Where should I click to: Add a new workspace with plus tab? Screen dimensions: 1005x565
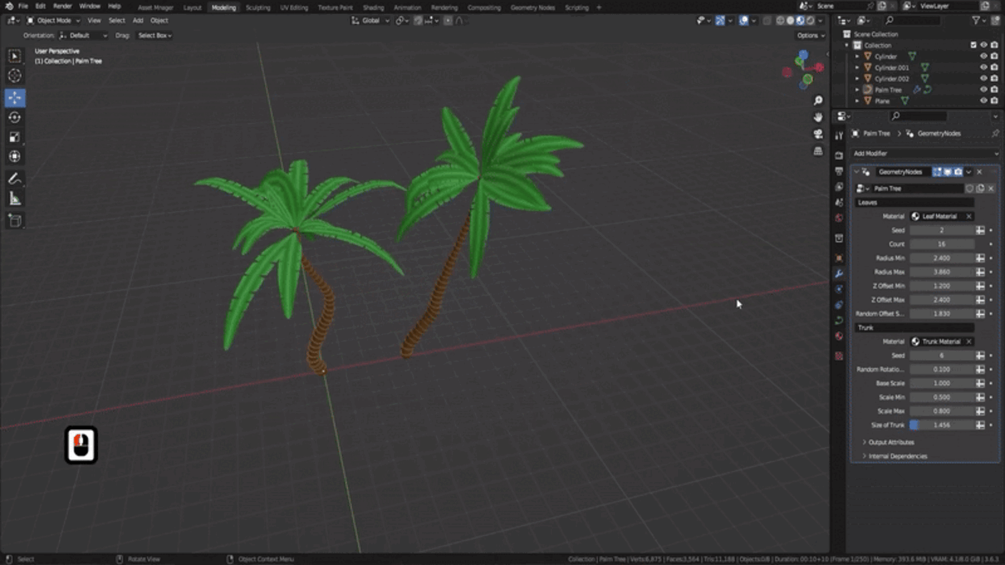coord(599,7)
